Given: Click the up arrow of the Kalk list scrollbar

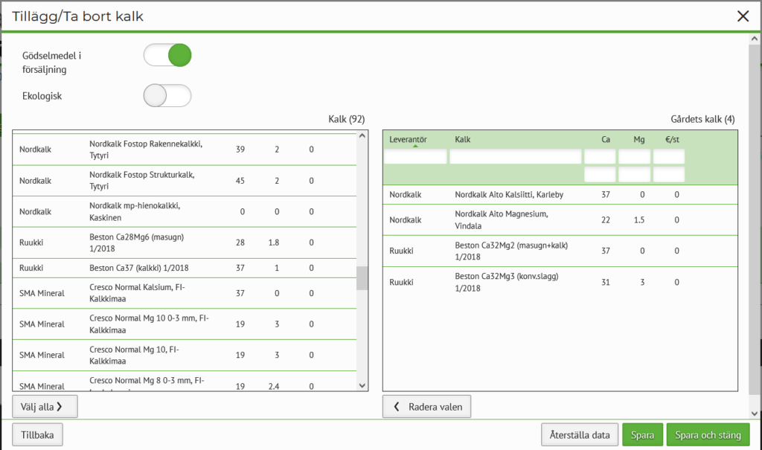Looking at the screenshot, I should coord(362,135).
